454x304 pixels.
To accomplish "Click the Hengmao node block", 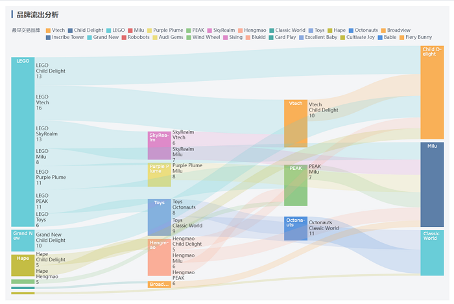I will click(x=159, y=258).
